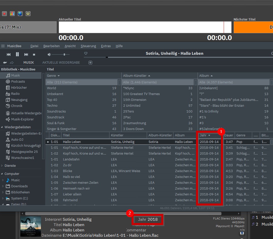
Task: Select track Landebahn by LEA
Action: point(158,159)
